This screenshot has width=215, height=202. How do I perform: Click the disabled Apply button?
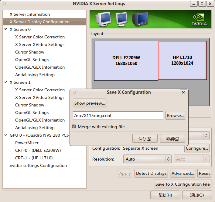(x=125, y=173)
